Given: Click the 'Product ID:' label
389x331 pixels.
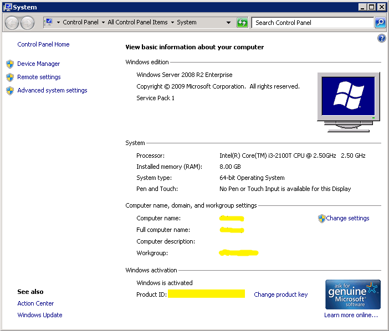Looking at the screenshot, I should click(151, 294).
